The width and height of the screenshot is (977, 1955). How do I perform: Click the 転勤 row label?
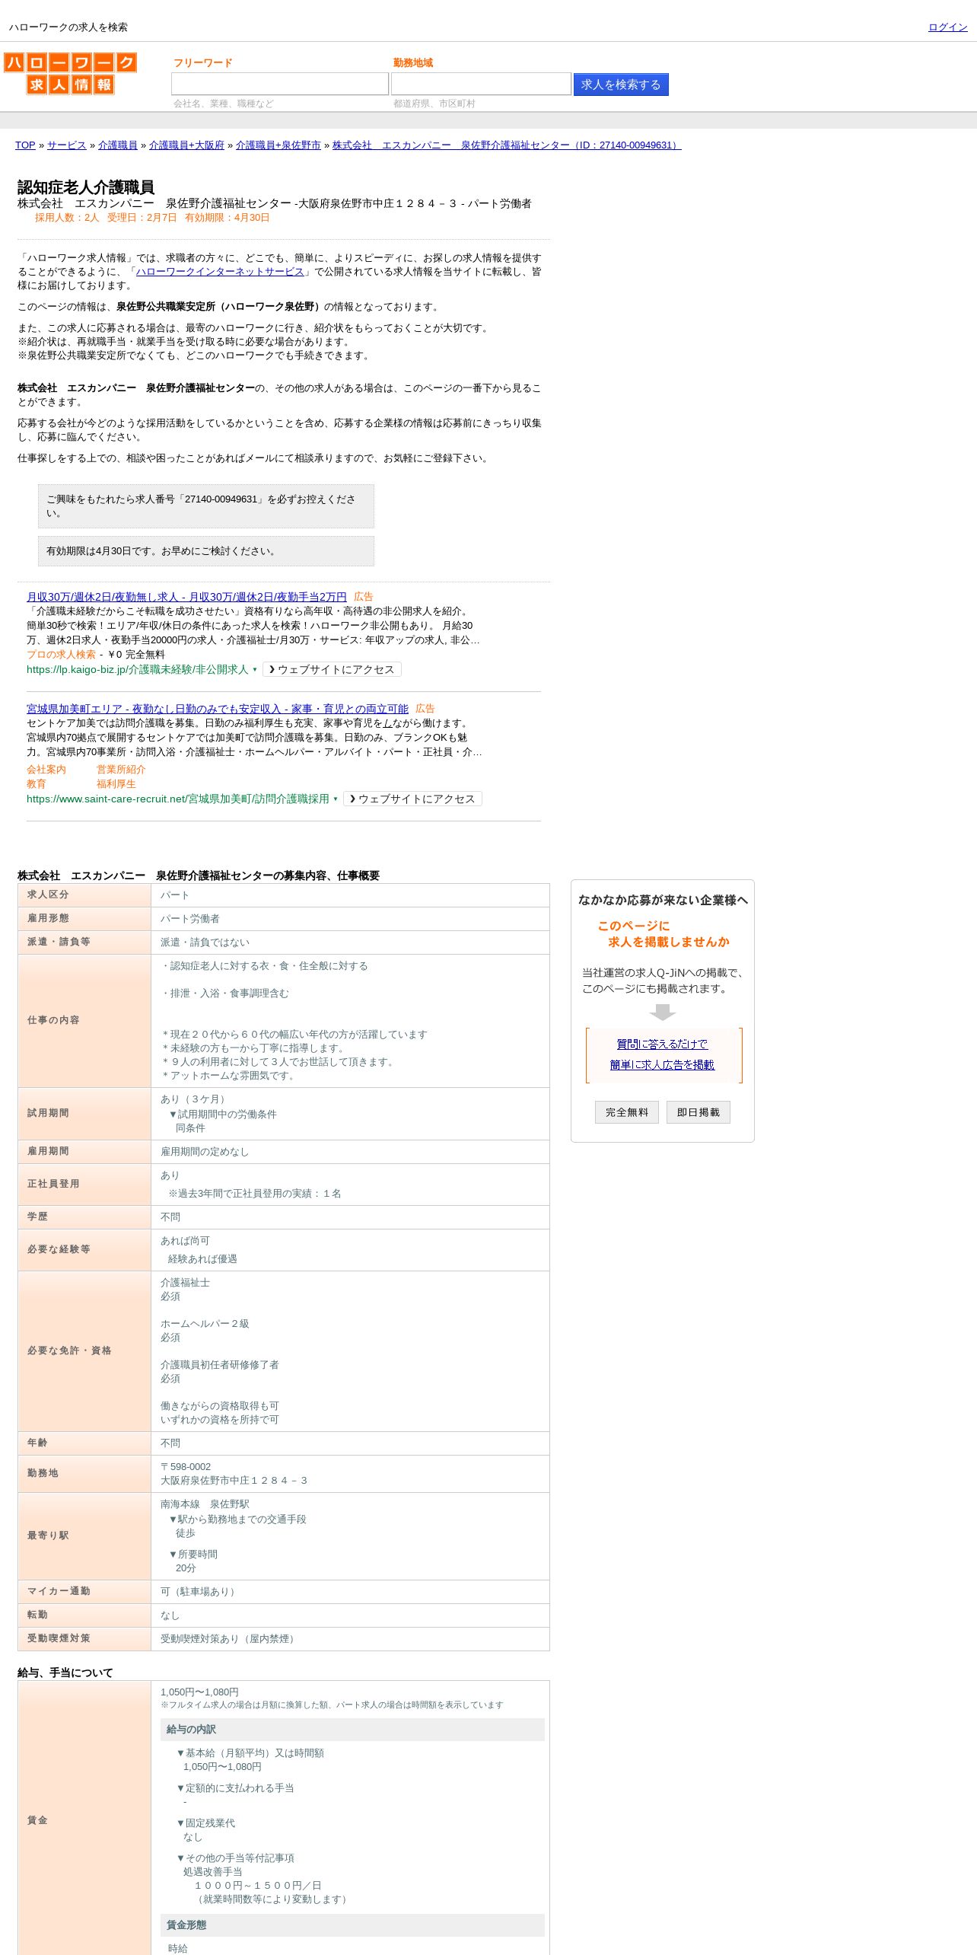(84, 1615)
